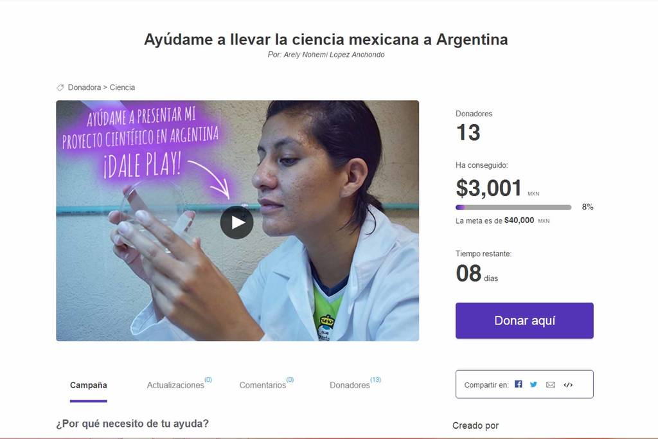Click the ¿Por qué necesito de tu ayuda? heading
Image resolution: width=658 pixels, height=439 pixels.
[132, 424]
